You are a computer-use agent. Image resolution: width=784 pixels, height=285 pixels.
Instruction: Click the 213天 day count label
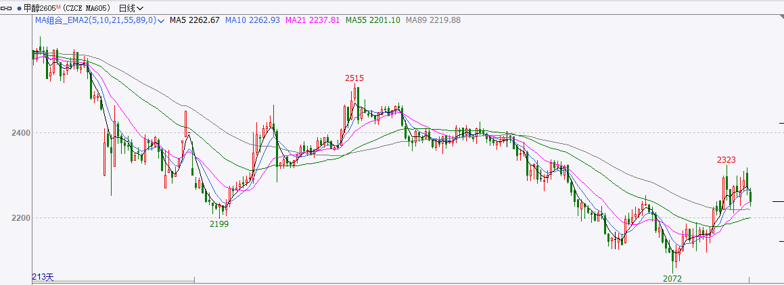(x=41, y=277)
